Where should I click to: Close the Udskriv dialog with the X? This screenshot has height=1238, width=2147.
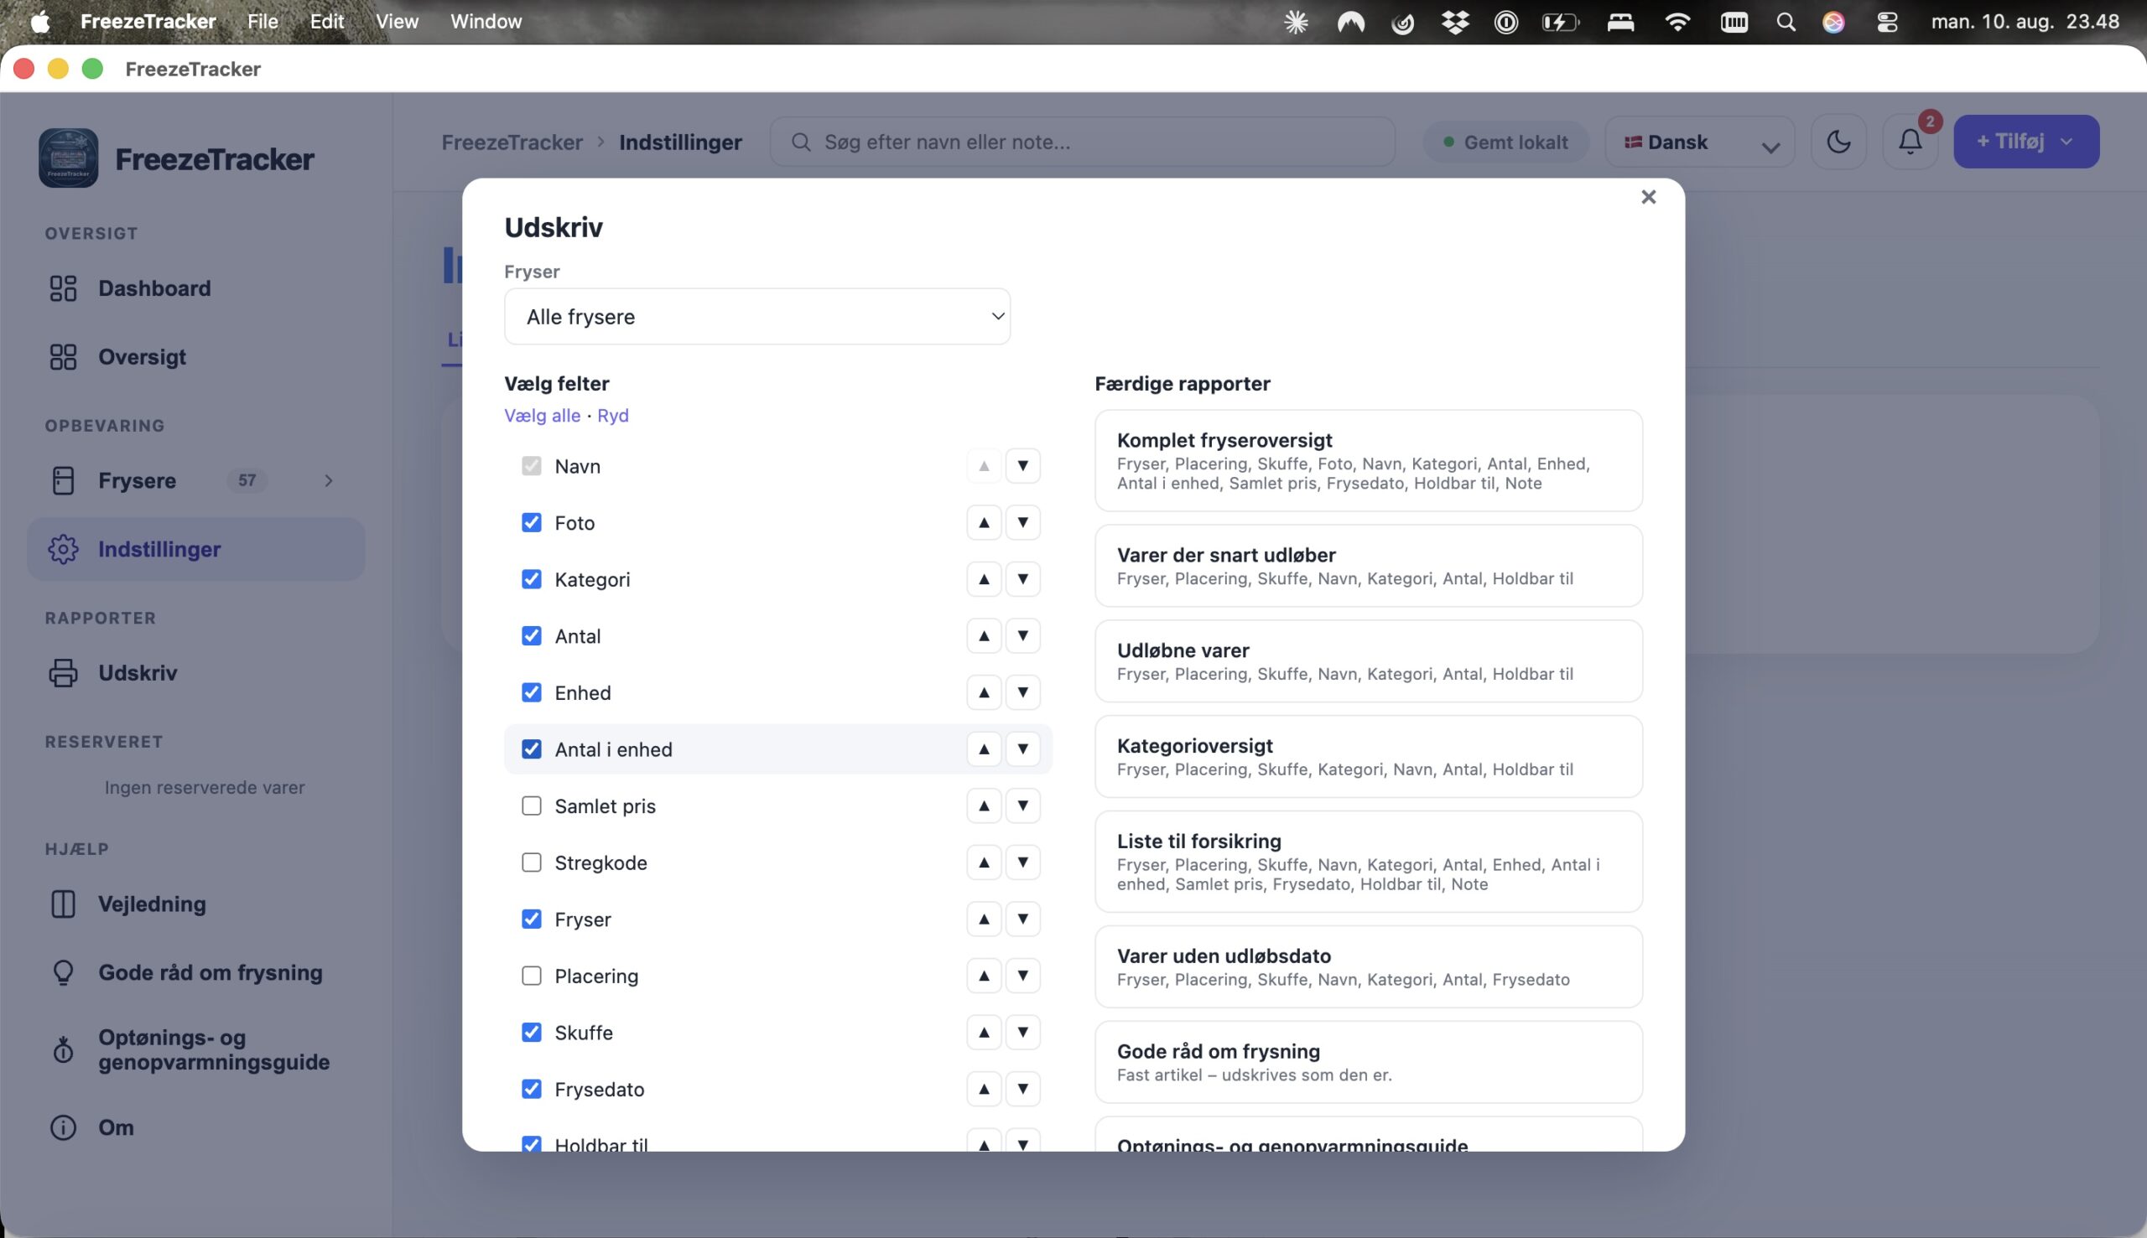1648,197
